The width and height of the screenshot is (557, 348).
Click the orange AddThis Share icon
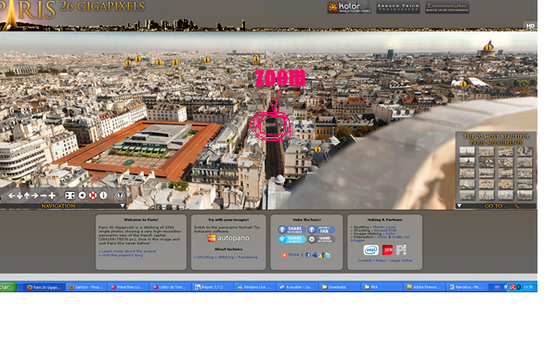(x=284, y=255)
